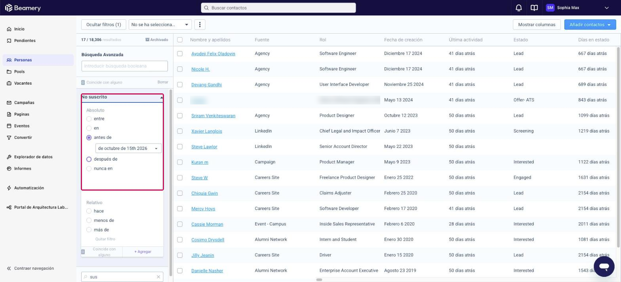
Task: Click '+ Agregar' to add filter
Action: pyautogui.click(x=143, y=252)
